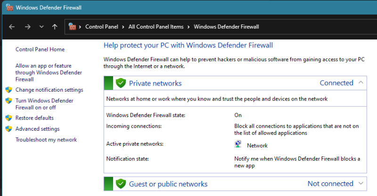Viewport: 377px width, 196px height.
Task: Click the shield icon beside Change notification settings
Action: tap(8, 90)
